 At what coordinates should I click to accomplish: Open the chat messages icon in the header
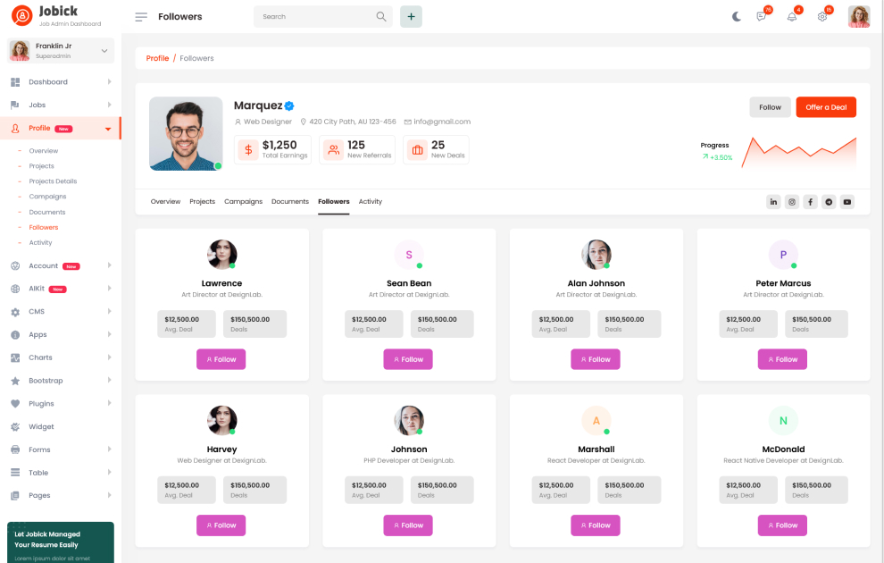pos(762,17)
